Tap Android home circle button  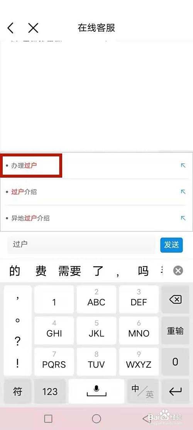click(96, 418)
